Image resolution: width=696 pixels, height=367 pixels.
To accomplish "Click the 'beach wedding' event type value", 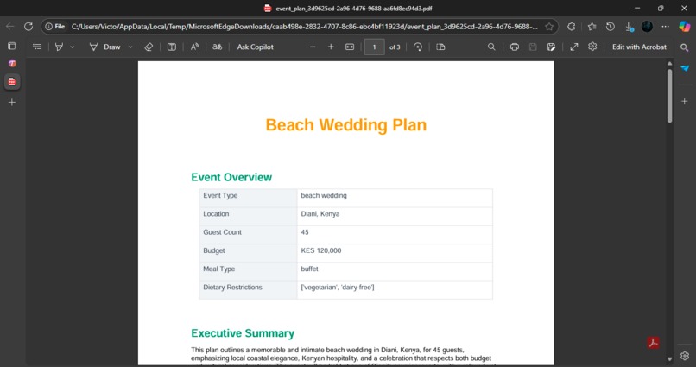I will pyautogui.click(x=324, y=196).
